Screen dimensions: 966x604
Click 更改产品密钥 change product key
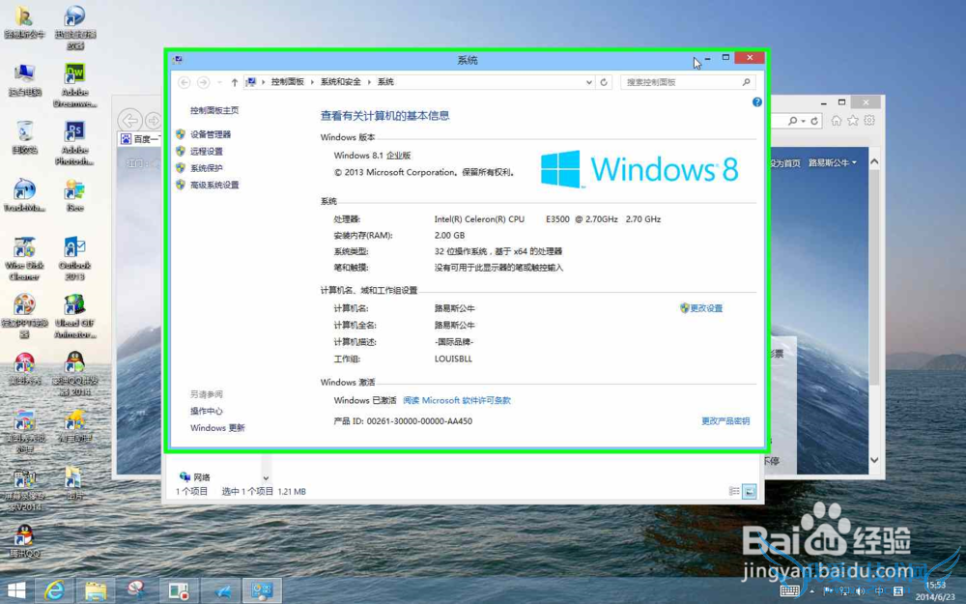click(x=725, y=421)
